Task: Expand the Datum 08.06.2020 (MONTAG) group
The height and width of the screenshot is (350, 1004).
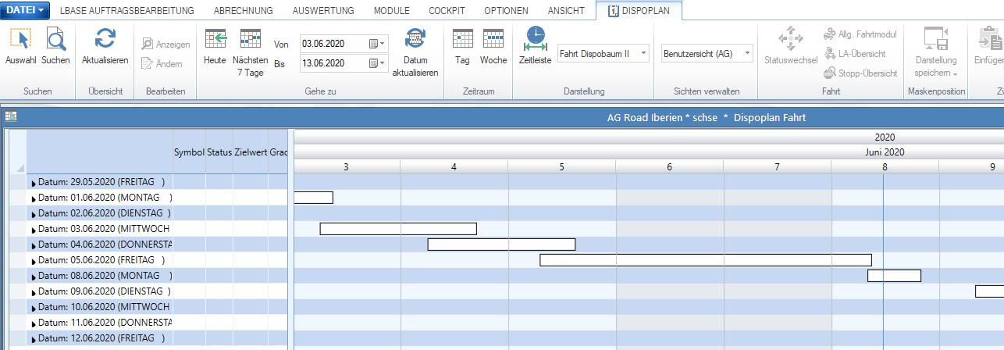Action: click(34, 277)
